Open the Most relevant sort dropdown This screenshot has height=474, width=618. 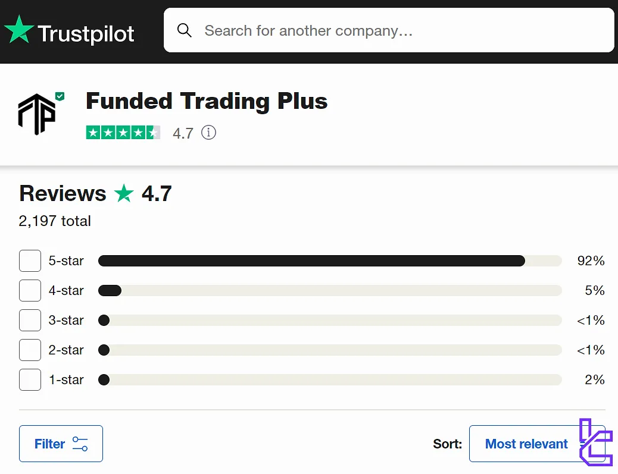[x=527, y=444]
